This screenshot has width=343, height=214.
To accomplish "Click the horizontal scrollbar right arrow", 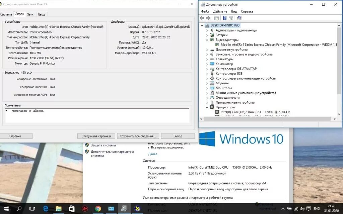I will (x=335, y=119).
